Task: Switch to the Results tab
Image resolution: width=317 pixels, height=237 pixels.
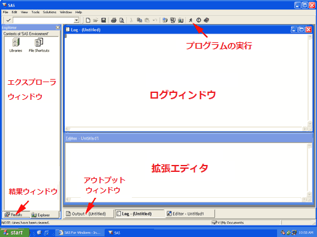Action: [16, 215]
